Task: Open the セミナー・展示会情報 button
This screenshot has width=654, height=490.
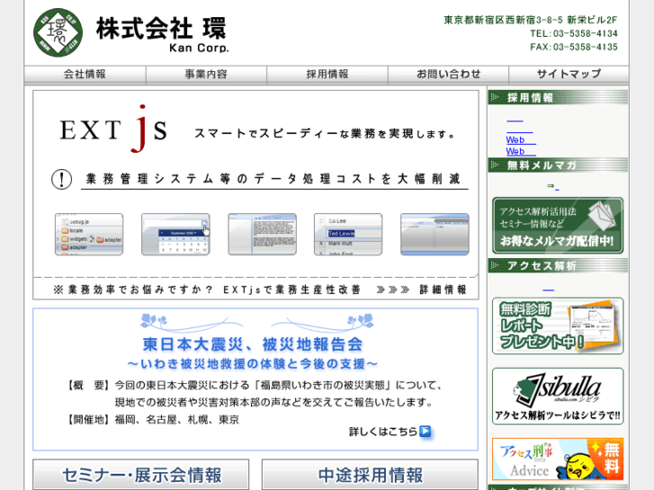Action: coord(141,475)
